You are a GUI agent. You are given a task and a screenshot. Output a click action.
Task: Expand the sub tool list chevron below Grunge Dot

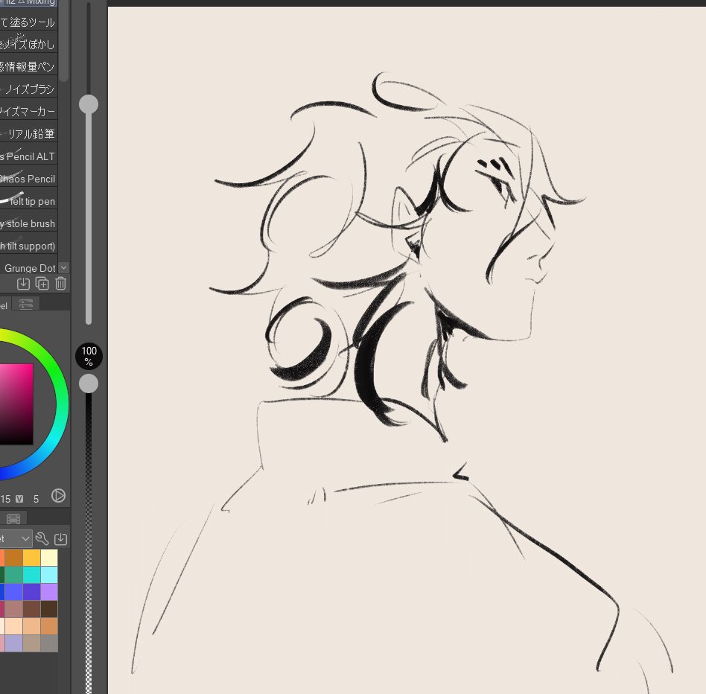(64, 267)
